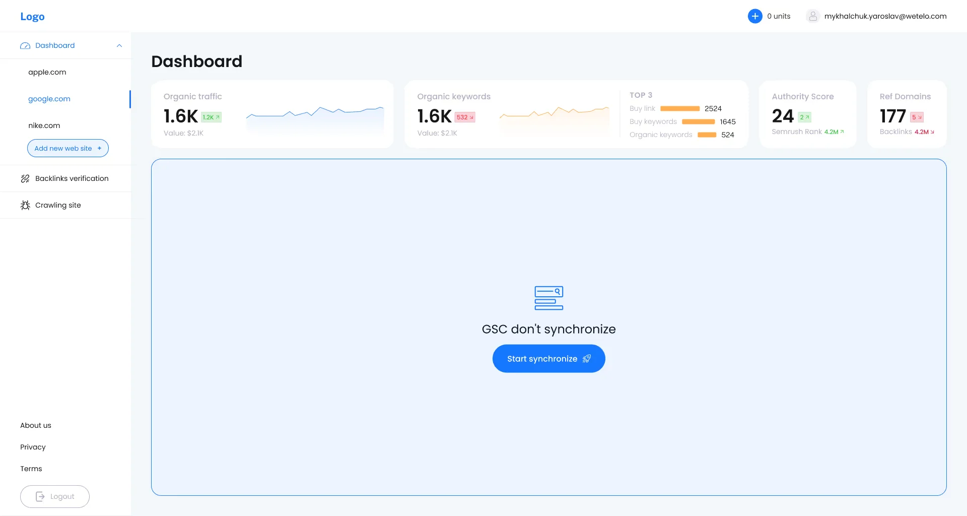Click the plus icon on Add new web site

(x=99, y=148)
